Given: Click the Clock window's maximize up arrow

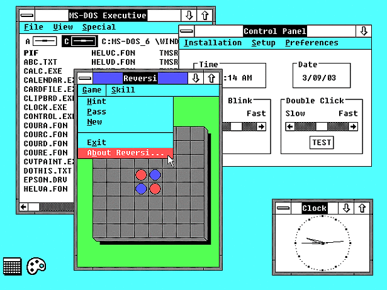Looking at the screenshot, I should [x=362, y=208].
